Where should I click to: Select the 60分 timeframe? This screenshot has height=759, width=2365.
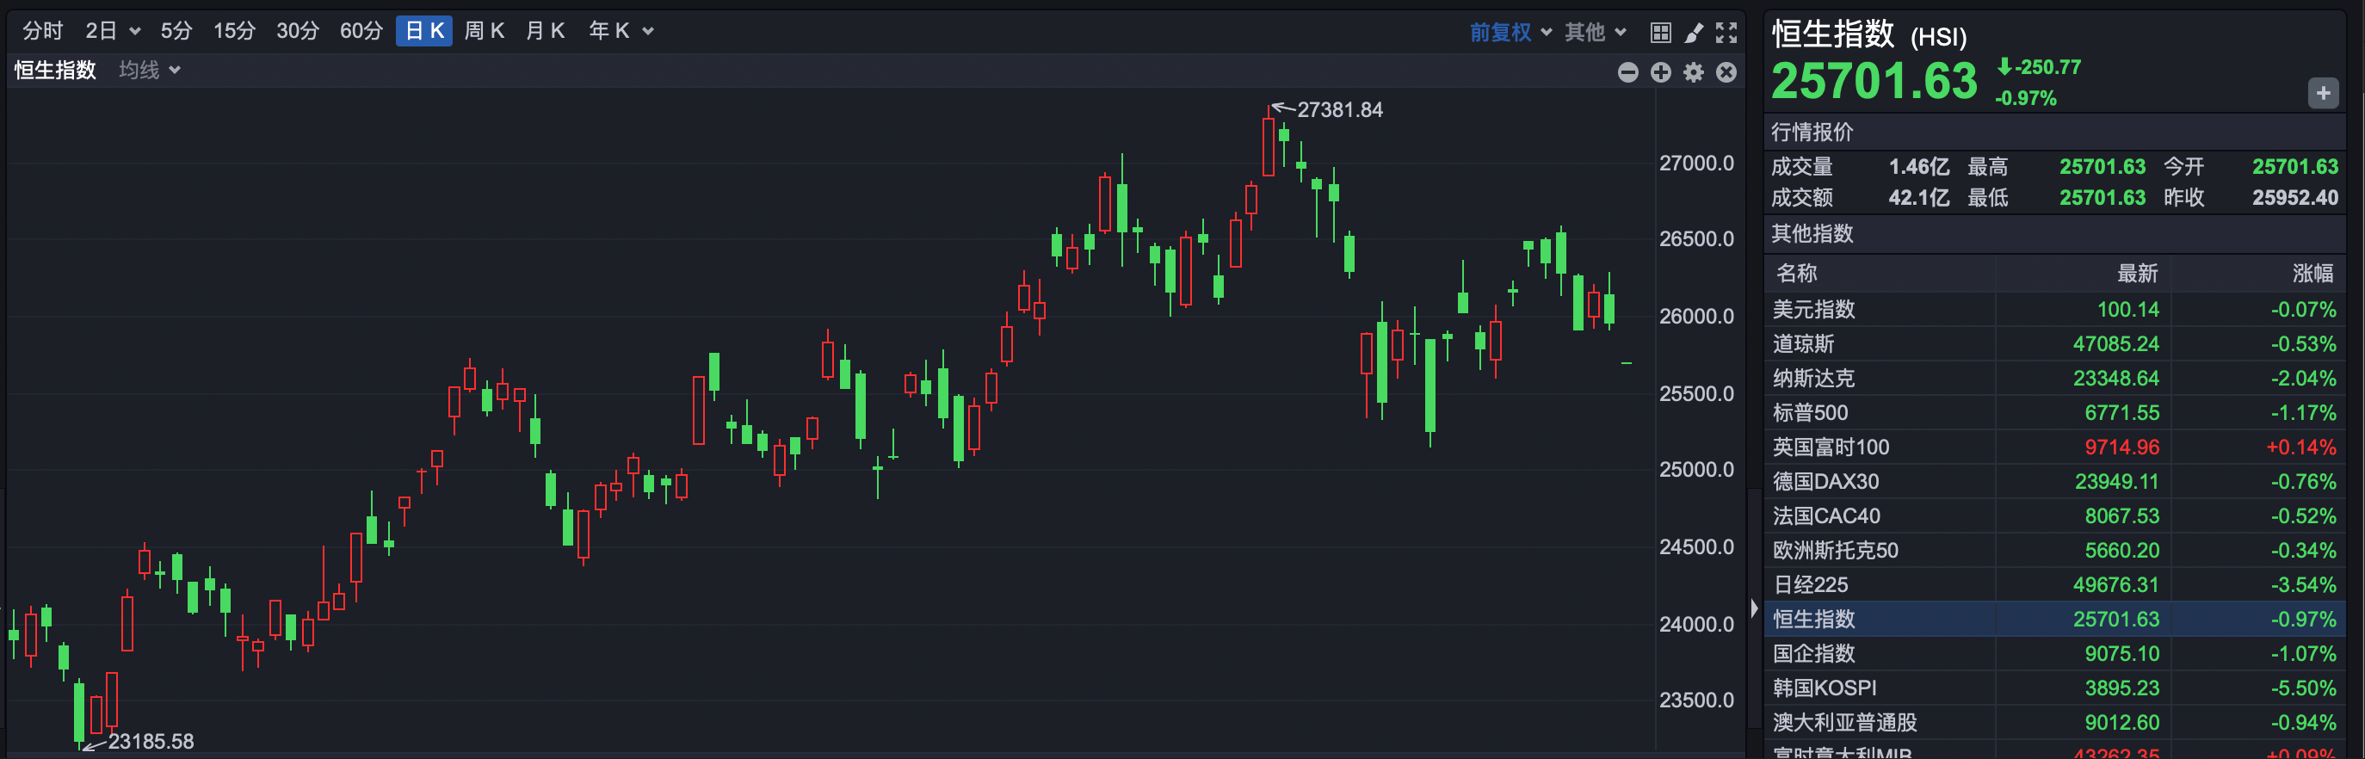[361, 31]
